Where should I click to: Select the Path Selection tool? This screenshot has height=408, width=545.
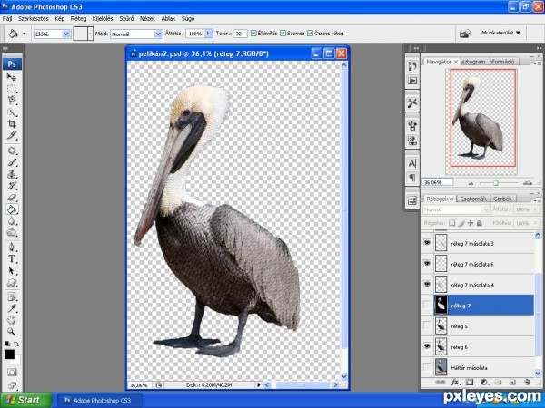coord(12,270)
